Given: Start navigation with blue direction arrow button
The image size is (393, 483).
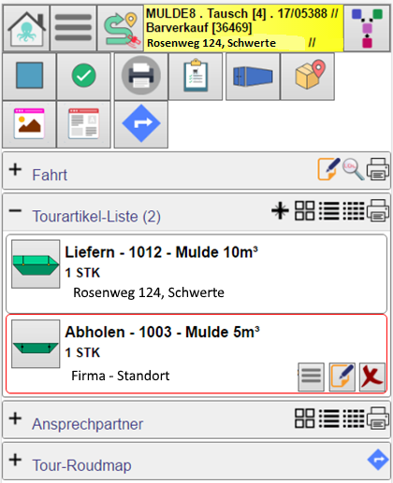Looking at the screenshot, I should pos(141,124).
